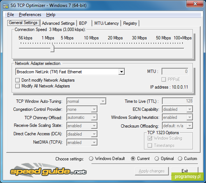The width and height of the screenshot is (206, 183).
Task: Switch to the MTU/Latency tab
Action: coord(106,23)
